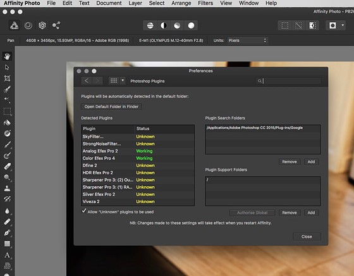Open the Help menu
Screen dimensions: 354x276
point(271,3)
